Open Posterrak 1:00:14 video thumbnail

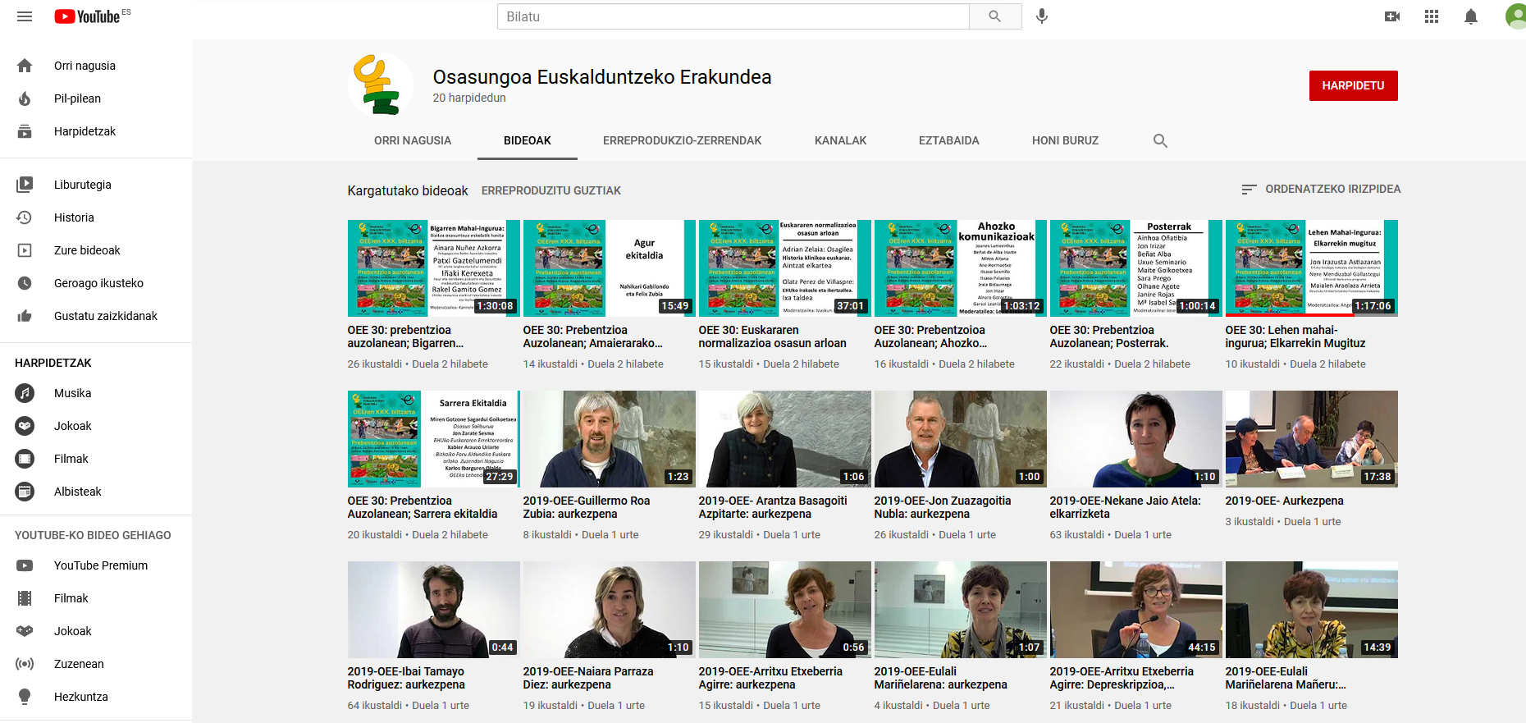(1136, 268)
